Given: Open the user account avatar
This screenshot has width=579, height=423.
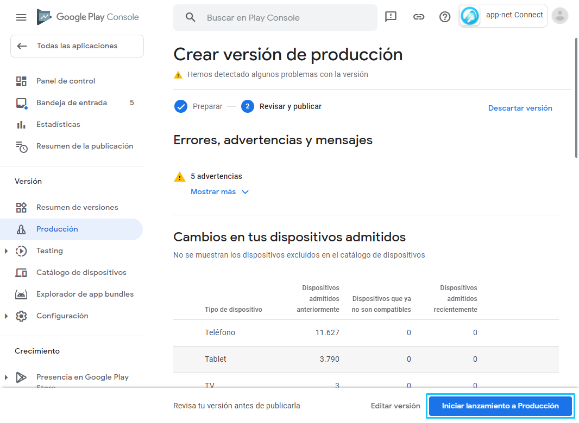Looking at the screenshot, I should coord(560,16).
